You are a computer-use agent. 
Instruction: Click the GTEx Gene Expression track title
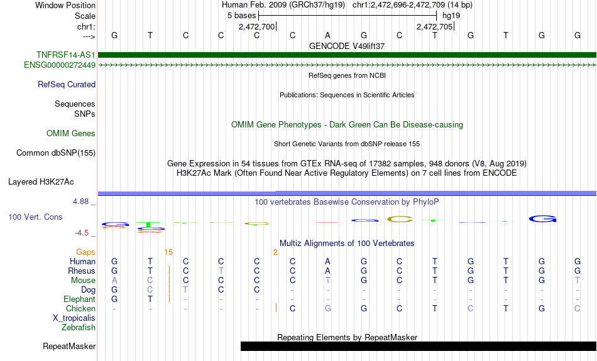pyautogui.click(x=347, y=164)
